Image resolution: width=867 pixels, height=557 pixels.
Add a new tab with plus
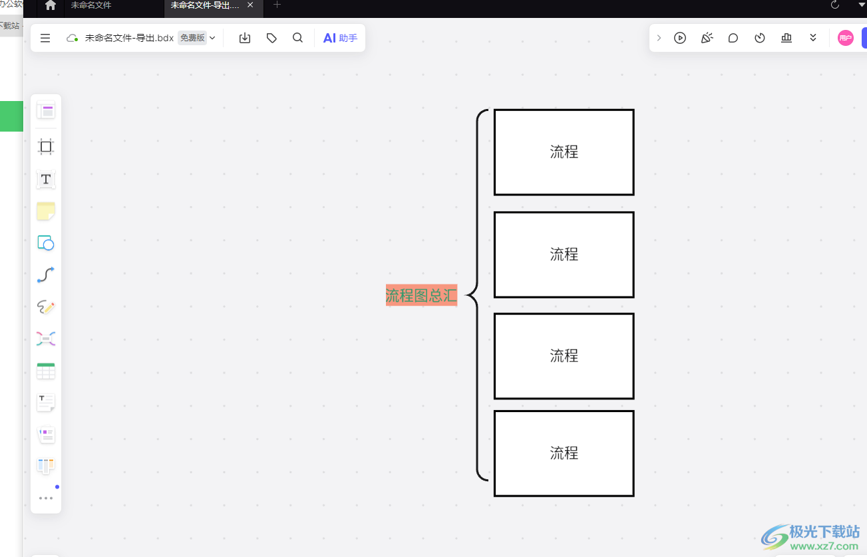pyautogui.click(x=277, y=5)
